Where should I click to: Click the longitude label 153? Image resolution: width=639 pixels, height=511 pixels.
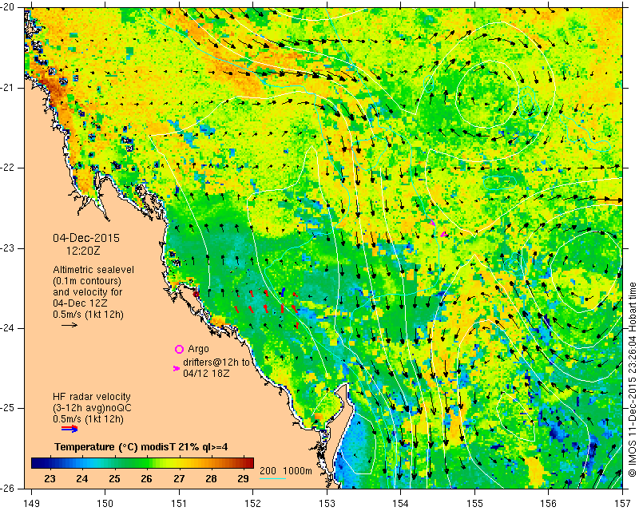pos(327,504)
